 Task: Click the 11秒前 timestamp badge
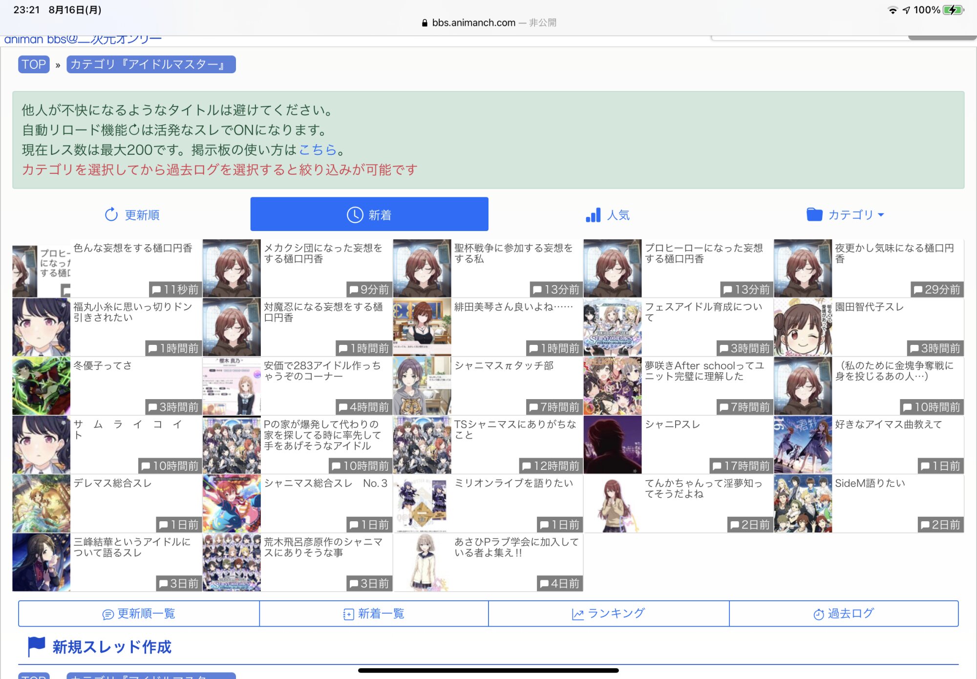pos(175,290)
